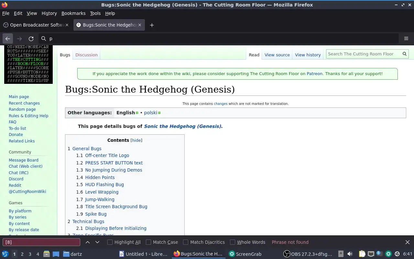Enable Match Case checkbox
Image resolution: width=414 pixels, height=259 pixels.
tap(148, 242)
